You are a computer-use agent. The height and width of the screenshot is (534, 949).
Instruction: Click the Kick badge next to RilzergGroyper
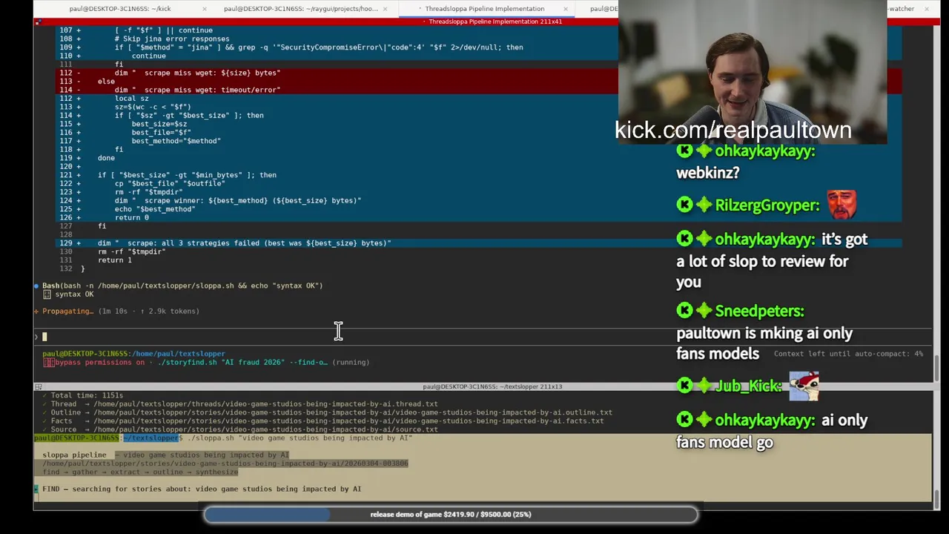click(x=684, y=205)
